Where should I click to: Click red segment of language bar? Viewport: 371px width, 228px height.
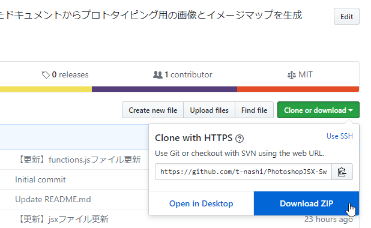(298, 89)
